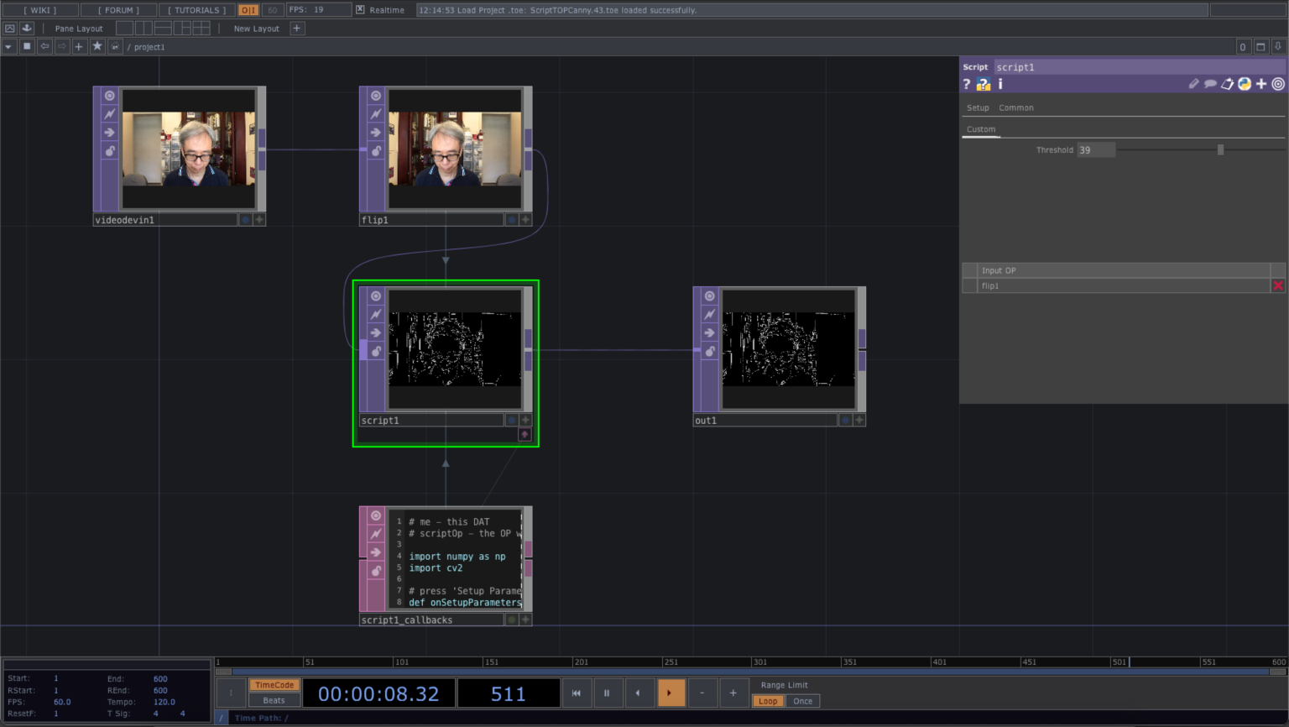Select Beats display mode
The image size is (1289, 727).
(274, 700)
